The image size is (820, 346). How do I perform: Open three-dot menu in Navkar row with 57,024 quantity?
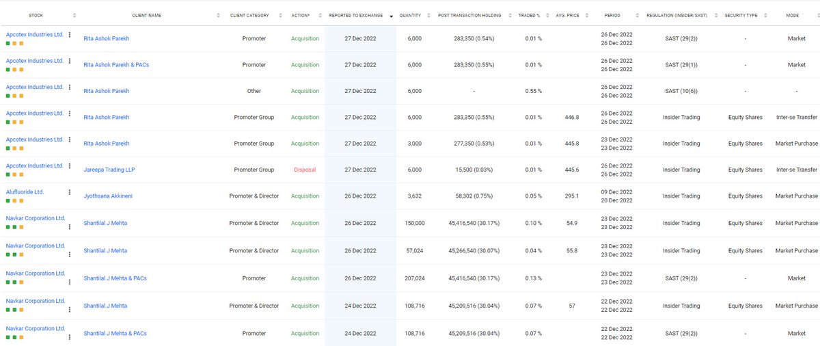69,253
